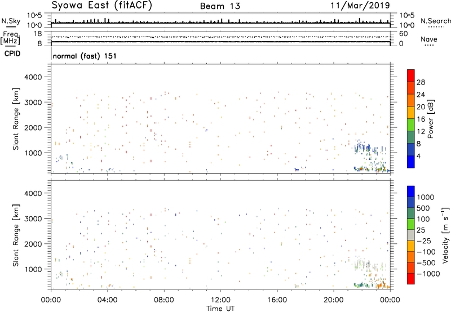The height and width of the screenshot is (312, 451).
Task: Click the solid frequency line in the frequency panel
Action: pyautogui.click(x=220, y=42)
